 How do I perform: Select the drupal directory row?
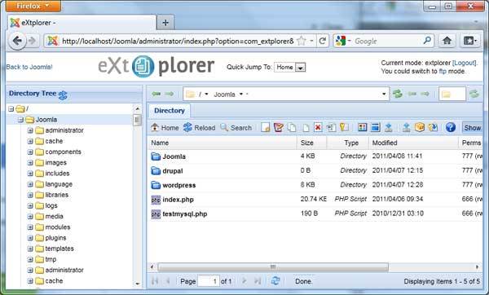click(315, 170)
